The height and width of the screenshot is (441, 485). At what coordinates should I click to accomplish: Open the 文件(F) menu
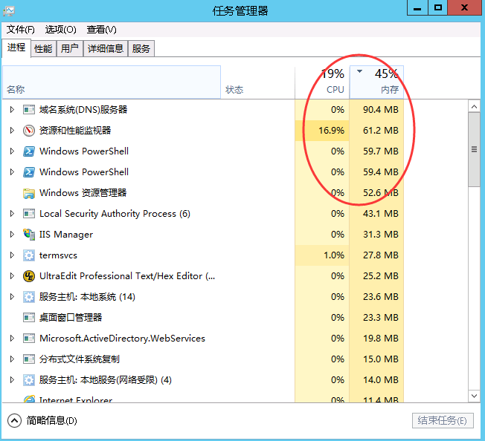(x=21, y=30)
